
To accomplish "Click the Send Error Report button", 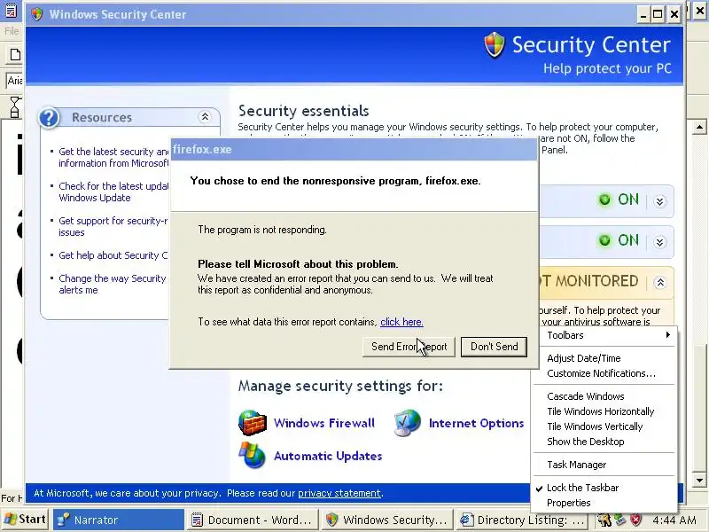I will coord(409,347).
